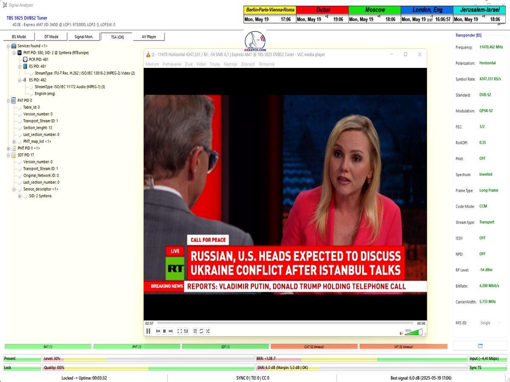The height and width of the screenshot is (382, 510).
Task: Expand the PMT_map_list tree entry
Action: [x=14, y=141]
